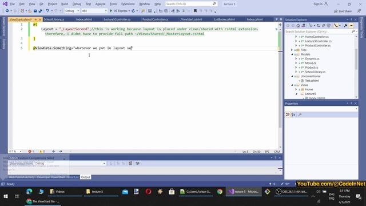This screenshot has width=366, height=206.
Task: Pin the active _ViewStart.cshtml tab
Action: (x=35, y=19)
